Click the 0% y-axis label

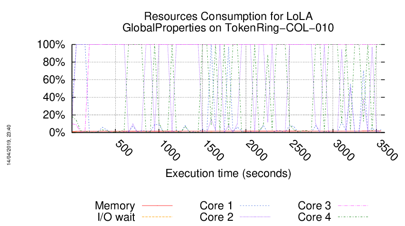click(x=57, y=132)
